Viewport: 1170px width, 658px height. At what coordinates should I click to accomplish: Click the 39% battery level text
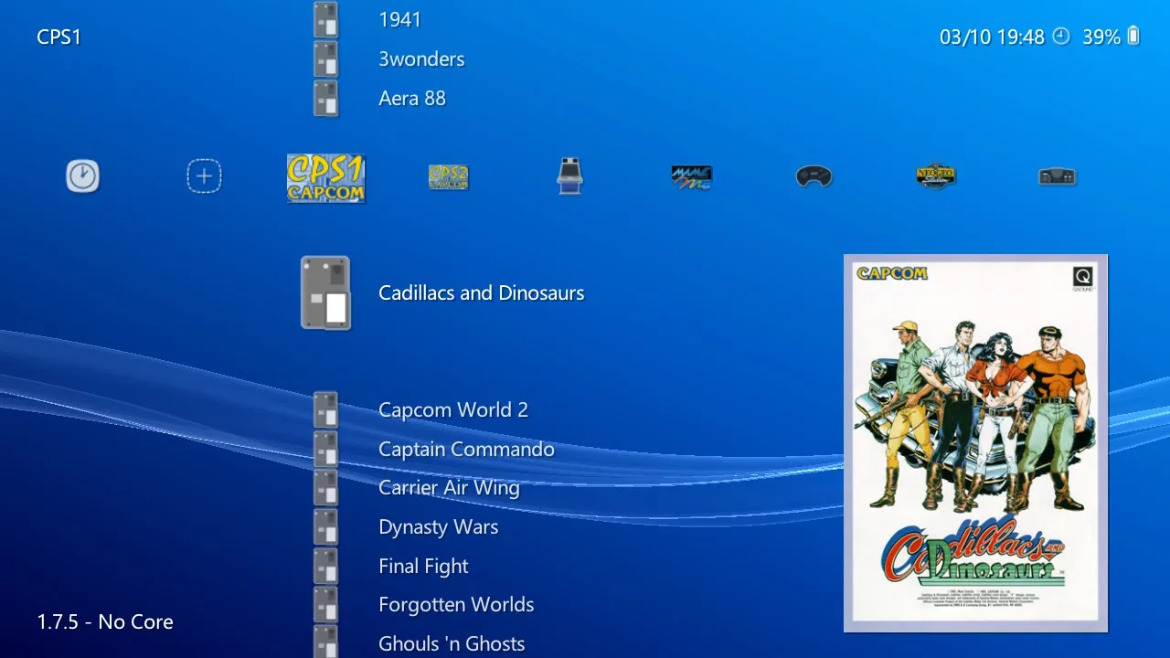click(x=1101, y=37)
